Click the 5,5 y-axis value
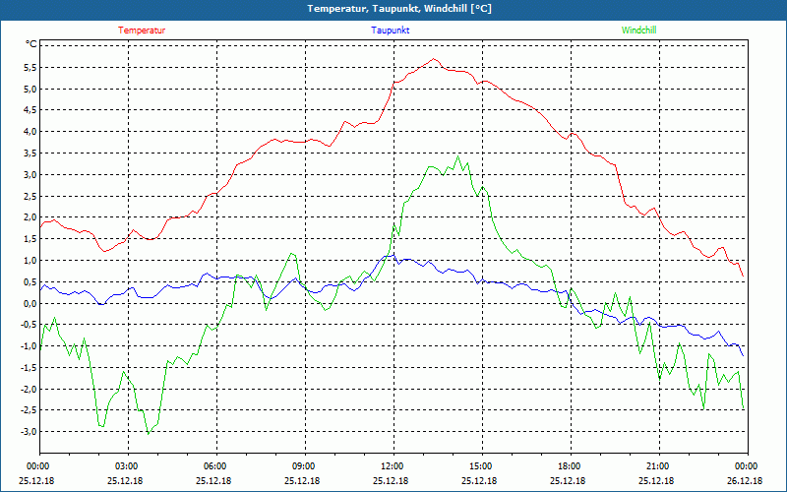 (x=31, y=67)
